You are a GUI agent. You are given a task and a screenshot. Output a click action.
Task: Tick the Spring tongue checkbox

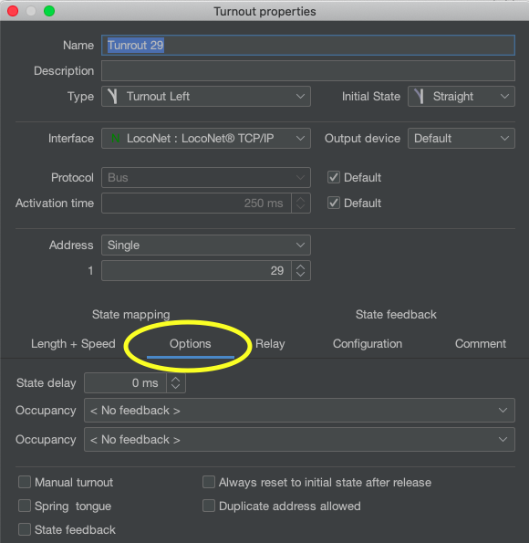pyautogui.click(x=25, y=506)
